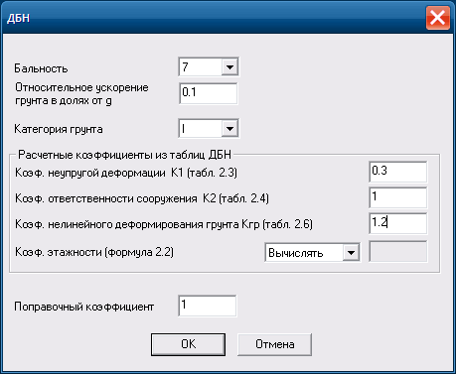
Task: Click the greyed-out field beside Вычислять
Action: pos(398,252)
